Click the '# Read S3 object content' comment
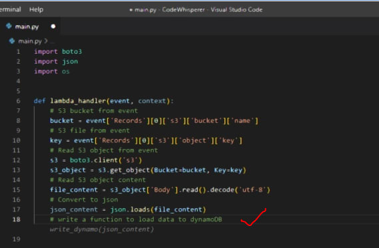Screen dimensions: 379x248 [98, 180]
